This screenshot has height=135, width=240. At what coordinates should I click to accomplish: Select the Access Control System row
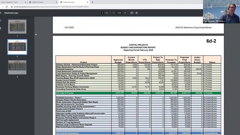138,80
